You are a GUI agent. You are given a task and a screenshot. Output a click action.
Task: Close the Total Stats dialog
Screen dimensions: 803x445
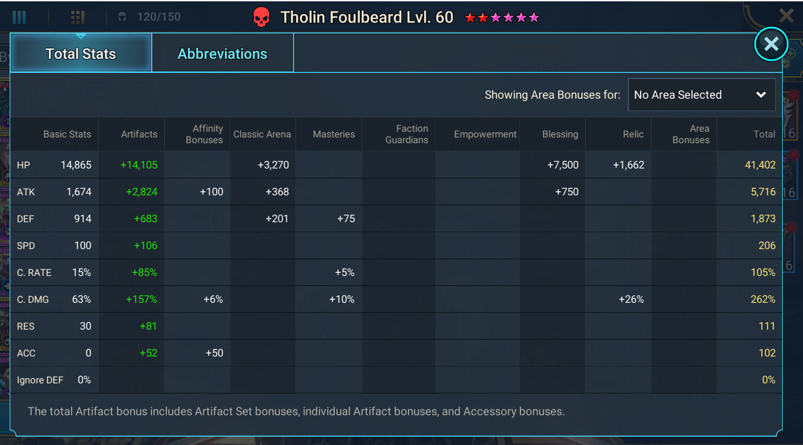(771, 44)
